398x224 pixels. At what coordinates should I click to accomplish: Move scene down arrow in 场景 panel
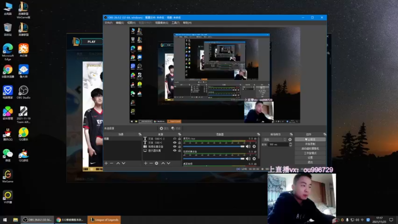(123, 163)
